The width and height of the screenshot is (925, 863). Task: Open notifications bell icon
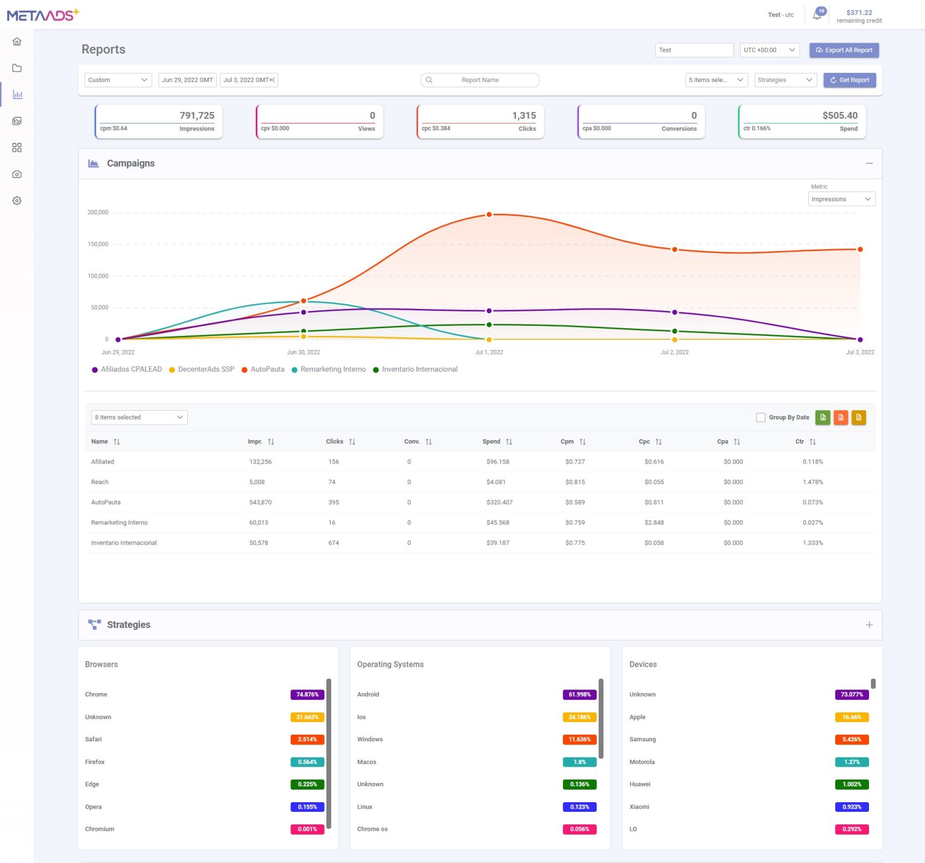[817, 15]
